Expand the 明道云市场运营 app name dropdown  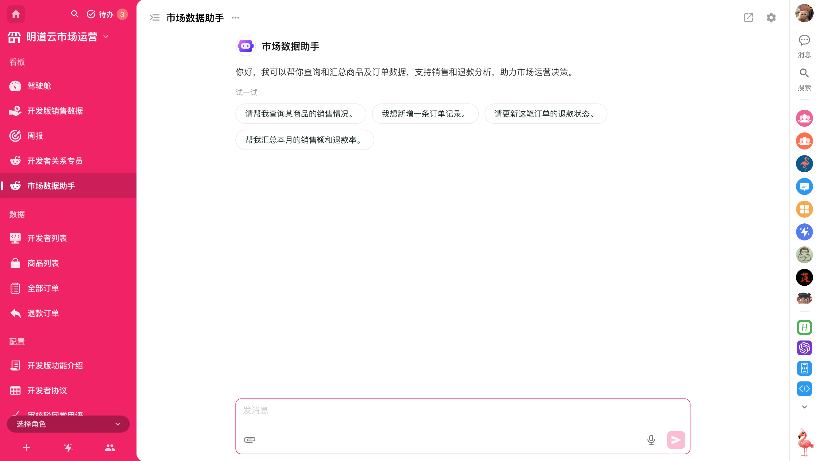click(x=106, y=37)
